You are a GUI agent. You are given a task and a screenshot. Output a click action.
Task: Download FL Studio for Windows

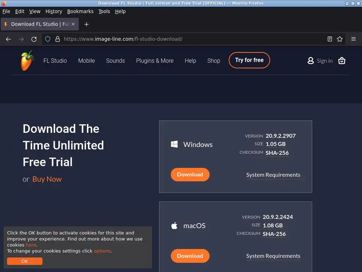(x=190, y=174)
